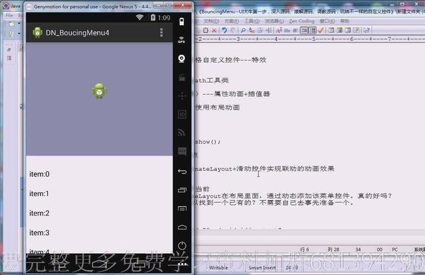
Task: Toggle the word wrap boxed button
Action: (304, 30)
